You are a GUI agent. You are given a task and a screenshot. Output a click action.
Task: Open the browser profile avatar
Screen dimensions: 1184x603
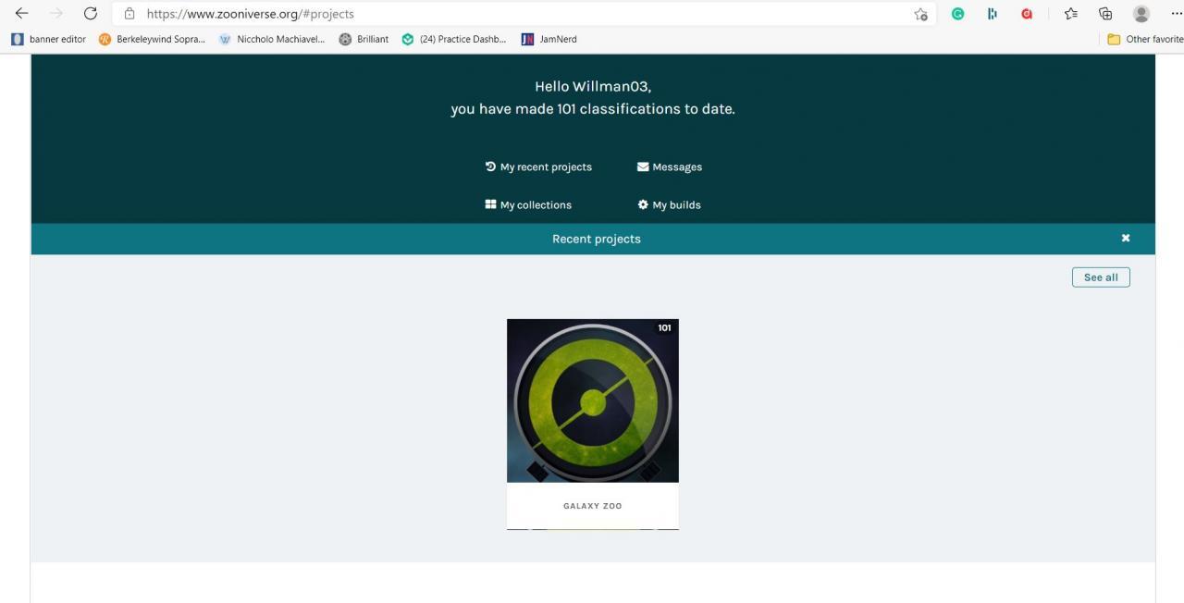1141,14
